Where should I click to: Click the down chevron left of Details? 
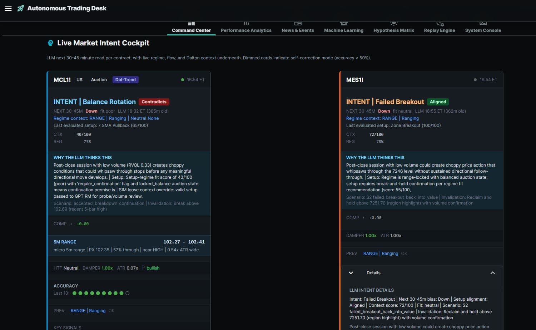pos(351,273)
